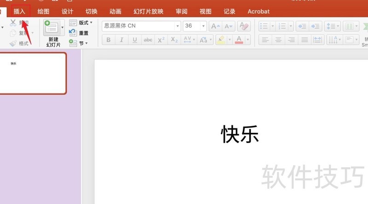The width and height of the screenshot is (368, 204).
Task: Switch to the 视图 tab
Action: pyautogui.click(x=205, y=11)
